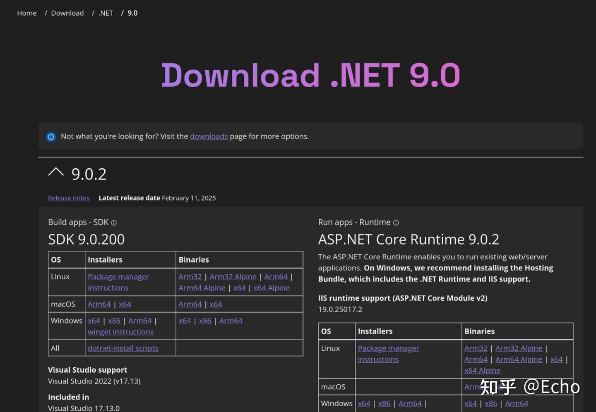The width and height of the screenshot is (596, 412).
Task: Click the "Visual Studio 2022 (v17.13)" text
Action: click(x=94, y=381)
